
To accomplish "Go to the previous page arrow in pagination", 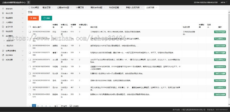I will [30, 106].
